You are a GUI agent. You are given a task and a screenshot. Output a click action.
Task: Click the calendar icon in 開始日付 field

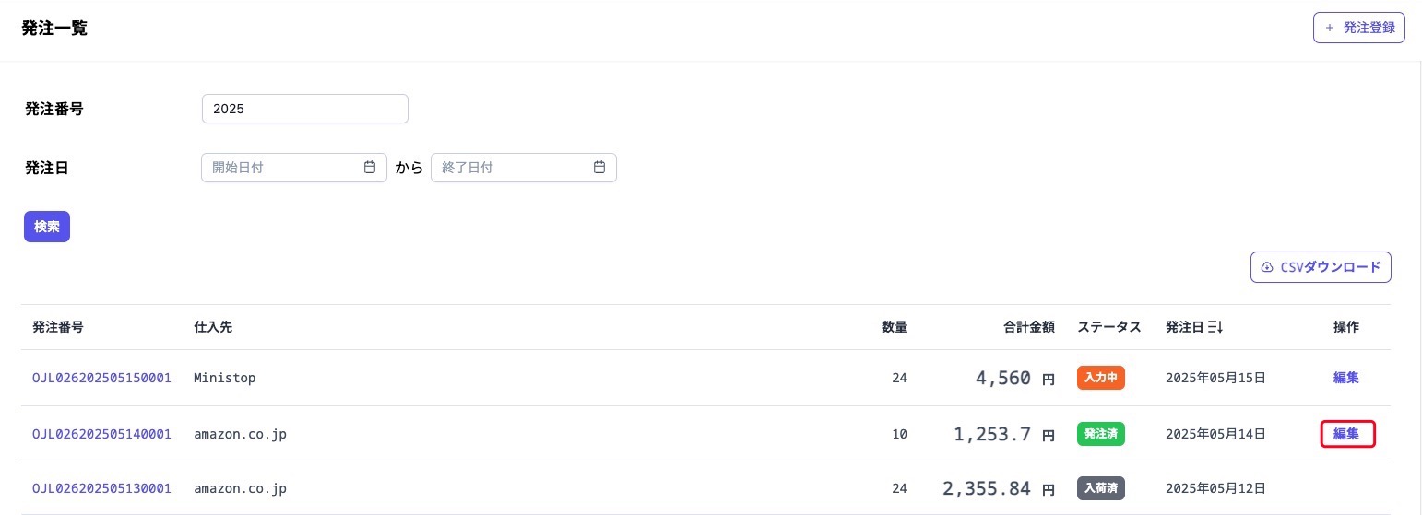370,168
